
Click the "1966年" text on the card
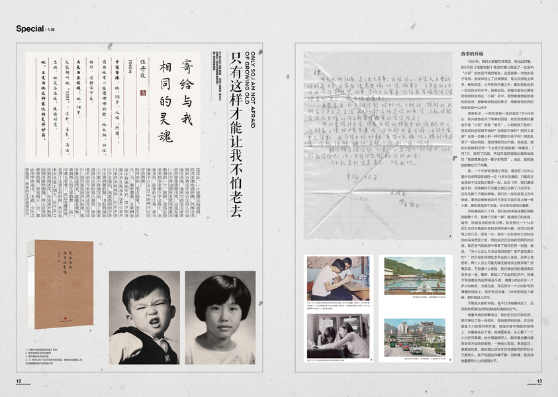coord(130,66)
